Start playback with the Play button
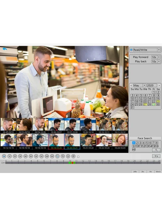 pos(4,156)
